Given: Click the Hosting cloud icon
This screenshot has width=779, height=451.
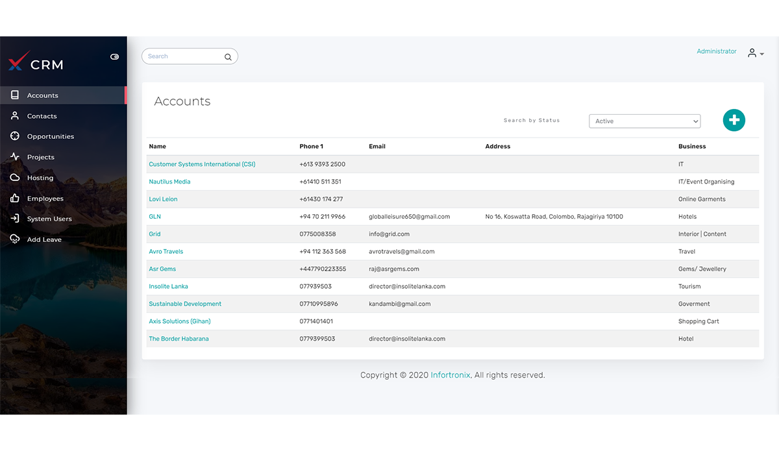Looking at the screenshot, I should 15,178.
